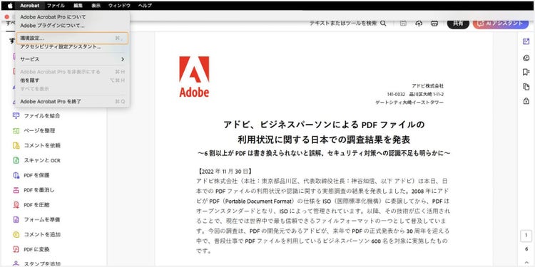Open the ヘルプ menu

point(145,6)
